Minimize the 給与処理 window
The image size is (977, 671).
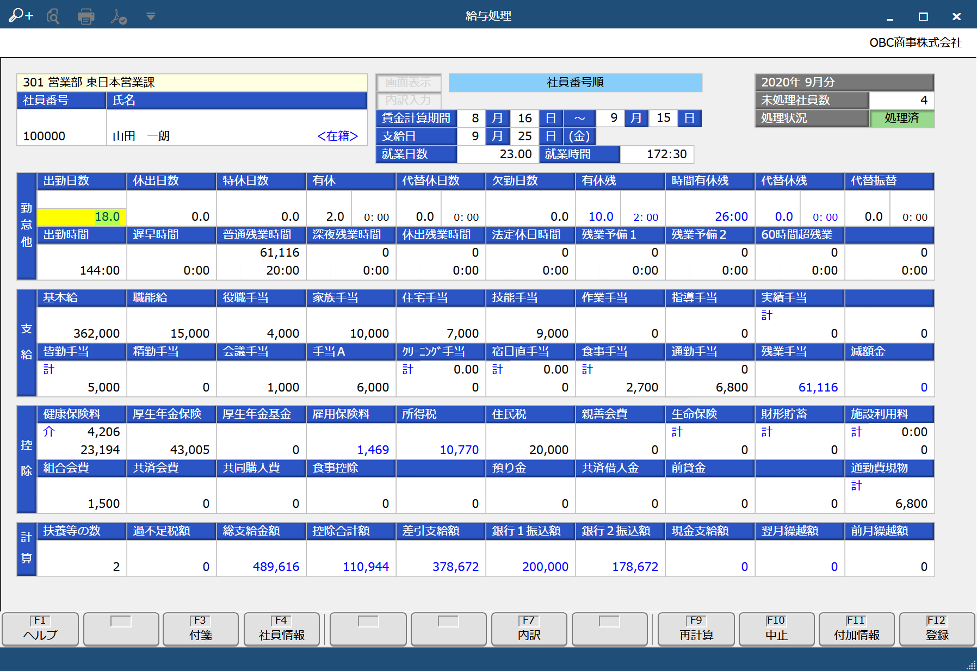click(889, 16)
